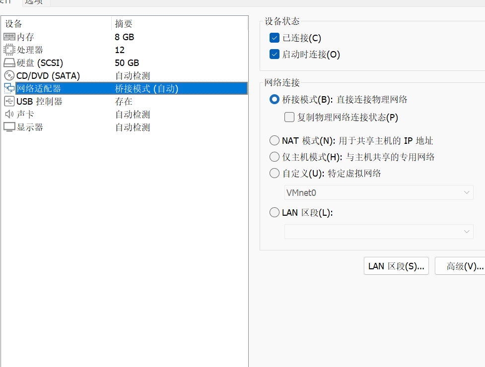
Task: Click 自动检测 in the 显示器 row
Action: tap(133, 127)
